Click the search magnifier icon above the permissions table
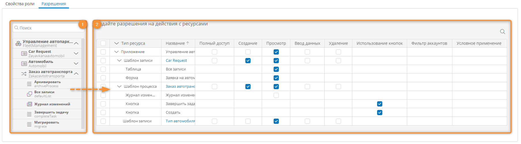 pyautogui.click(x=502, y=32)
